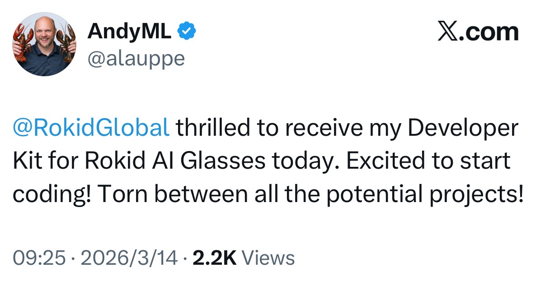The image size is (545, 290).
Task: Click the left lobster in the avatar
Action: [x=21, y=40]
